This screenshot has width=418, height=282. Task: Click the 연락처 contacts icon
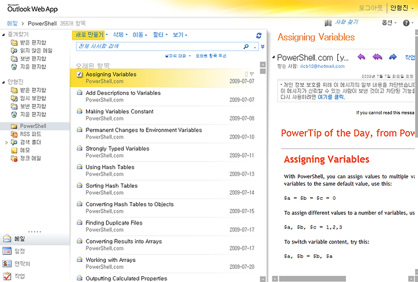7,263
